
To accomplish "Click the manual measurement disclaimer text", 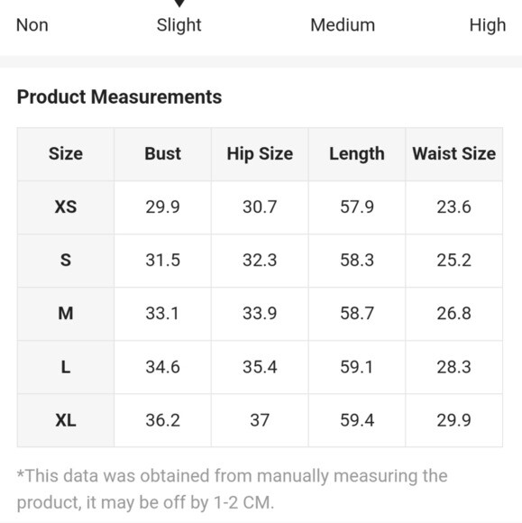I will [x=232, y=489].
